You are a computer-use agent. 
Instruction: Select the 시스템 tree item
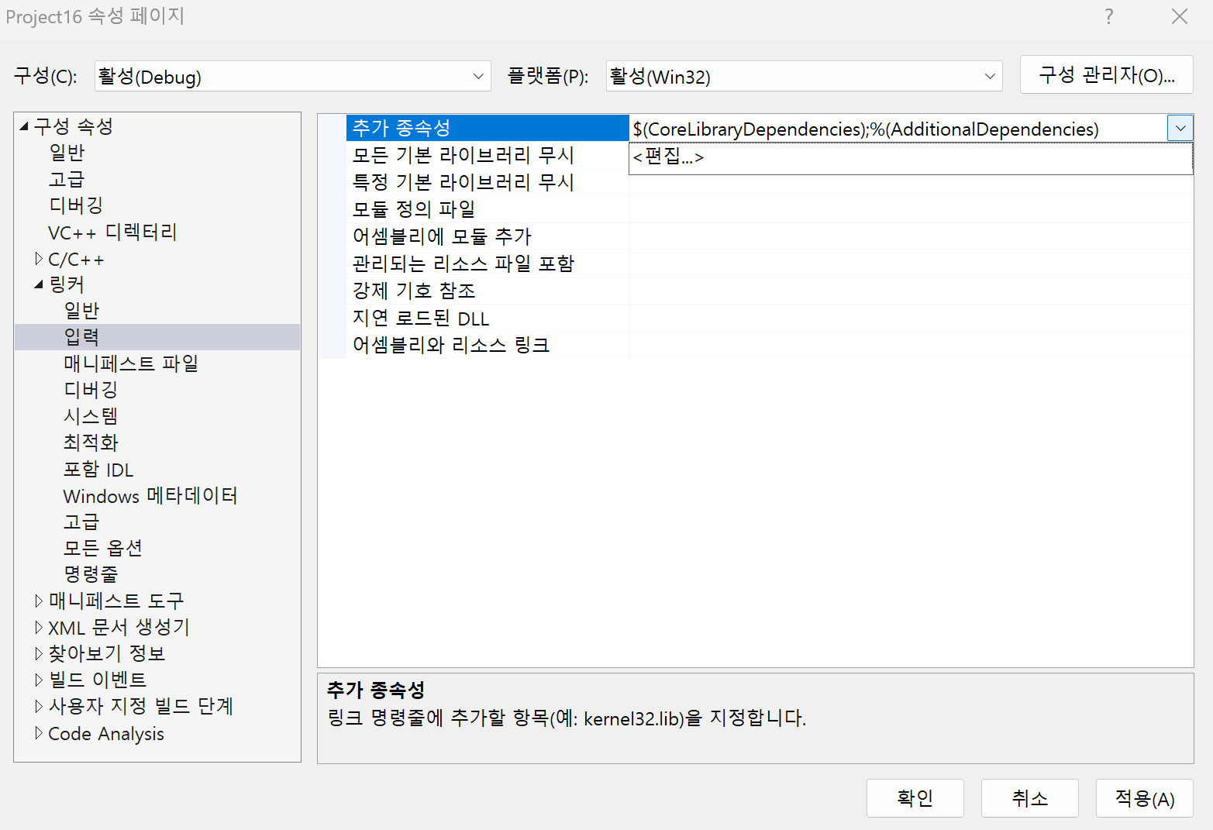(91, 416)
